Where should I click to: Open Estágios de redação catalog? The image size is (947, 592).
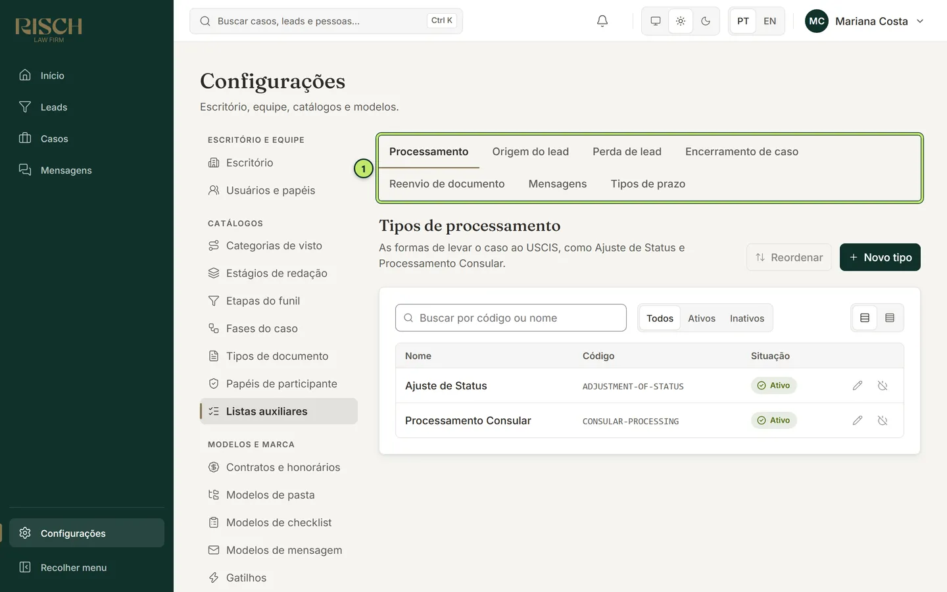pyautogui.click(x=279, y=274)
